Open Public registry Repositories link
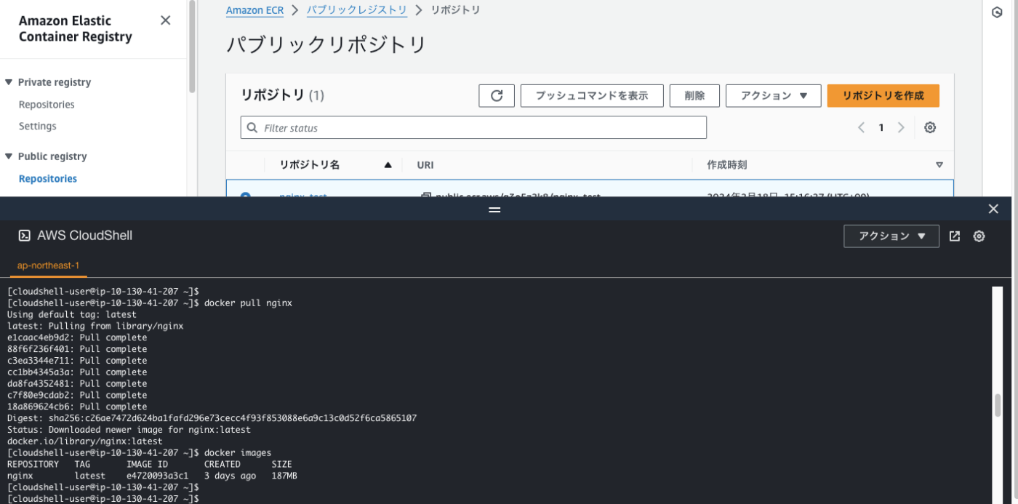The width and height of the screenshot is (1018, 504). (48, 178)
